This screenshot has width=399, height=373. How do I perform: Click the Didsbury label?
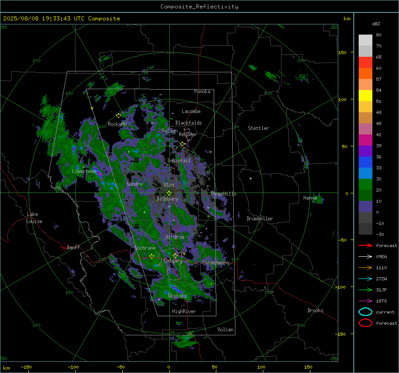167,199
